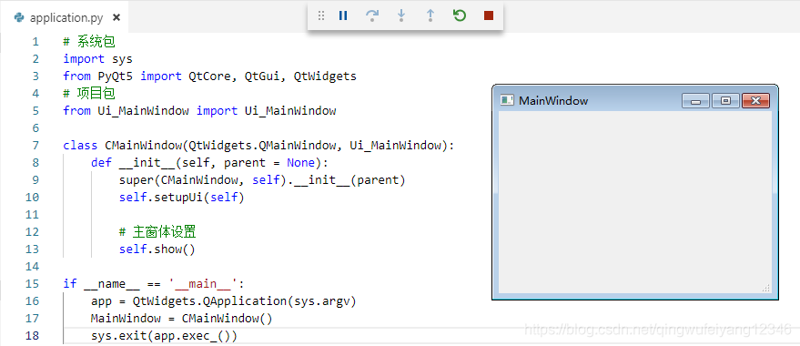Click the '# 项目包' comment line
This screenshot has width=800, height=346.
pos(89,94)
